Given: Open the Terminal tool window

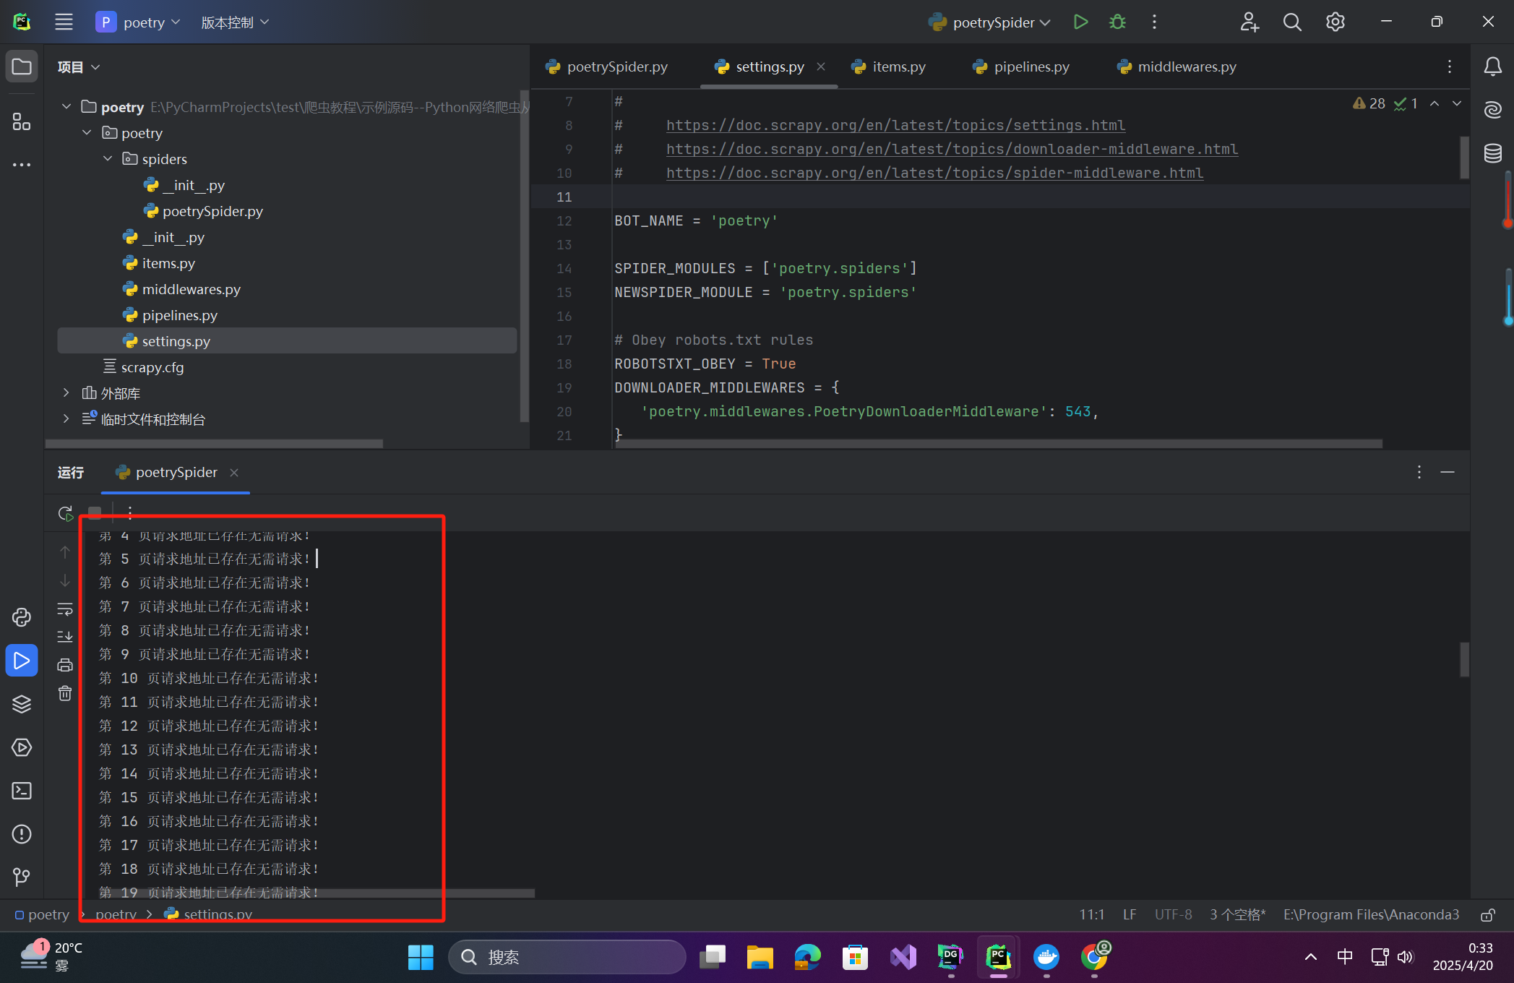Looking at the screenshot, I should pyautogui.click(x=22, y=791).
